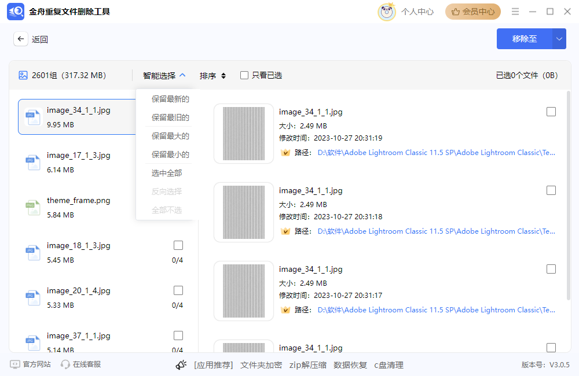
Task: Click the VIP crown icon for file modified 20:31:19
Action: (285, 152)
